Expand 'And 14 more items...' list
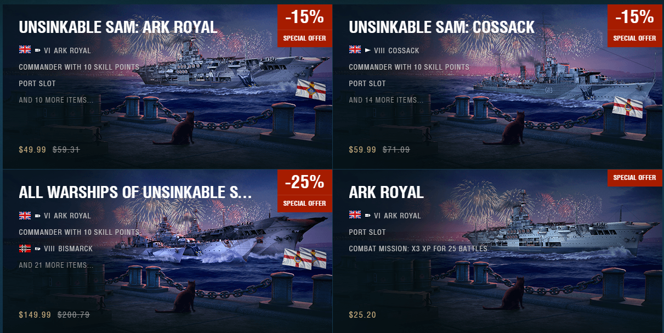664x333 pixels. (386, 100)
